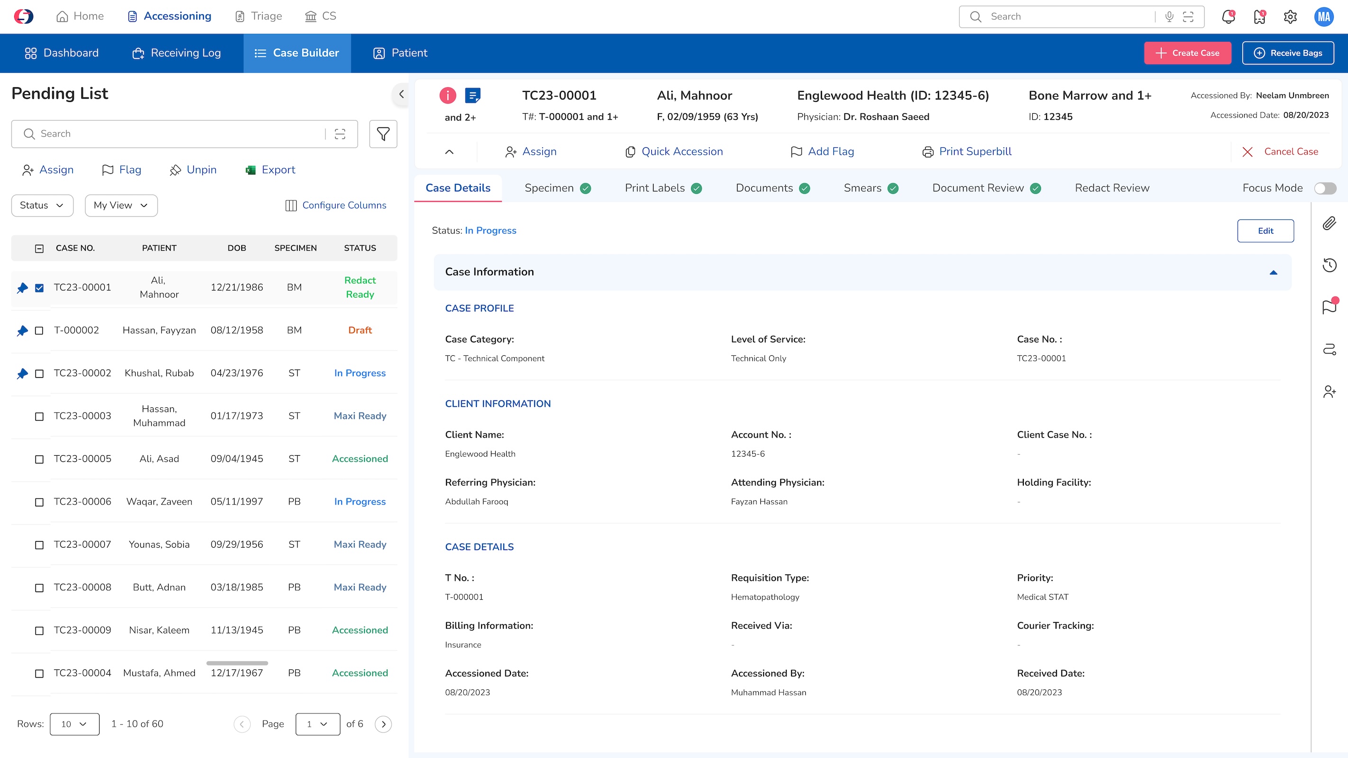Click the notification bell icon
This screenshot has height=758, width=1348.
point(1228,17)
